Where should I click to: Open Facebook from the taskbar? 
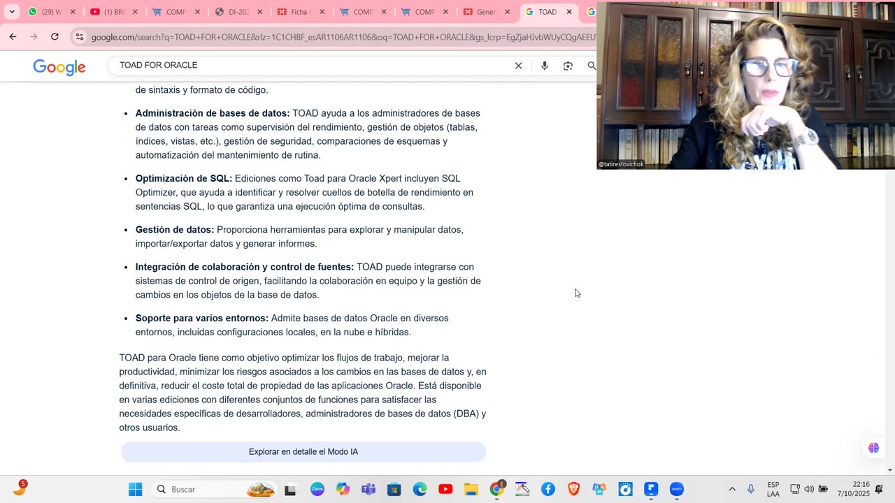548,489
